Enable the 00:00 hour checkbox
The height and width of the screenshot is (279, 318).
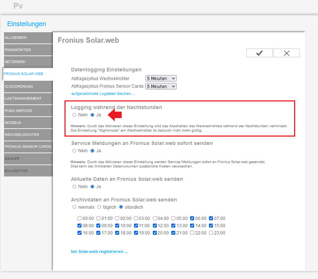[79, 218]
